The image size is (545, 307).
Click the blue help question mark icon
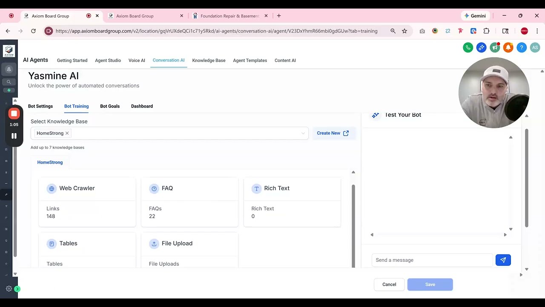[x=522, y=48]
